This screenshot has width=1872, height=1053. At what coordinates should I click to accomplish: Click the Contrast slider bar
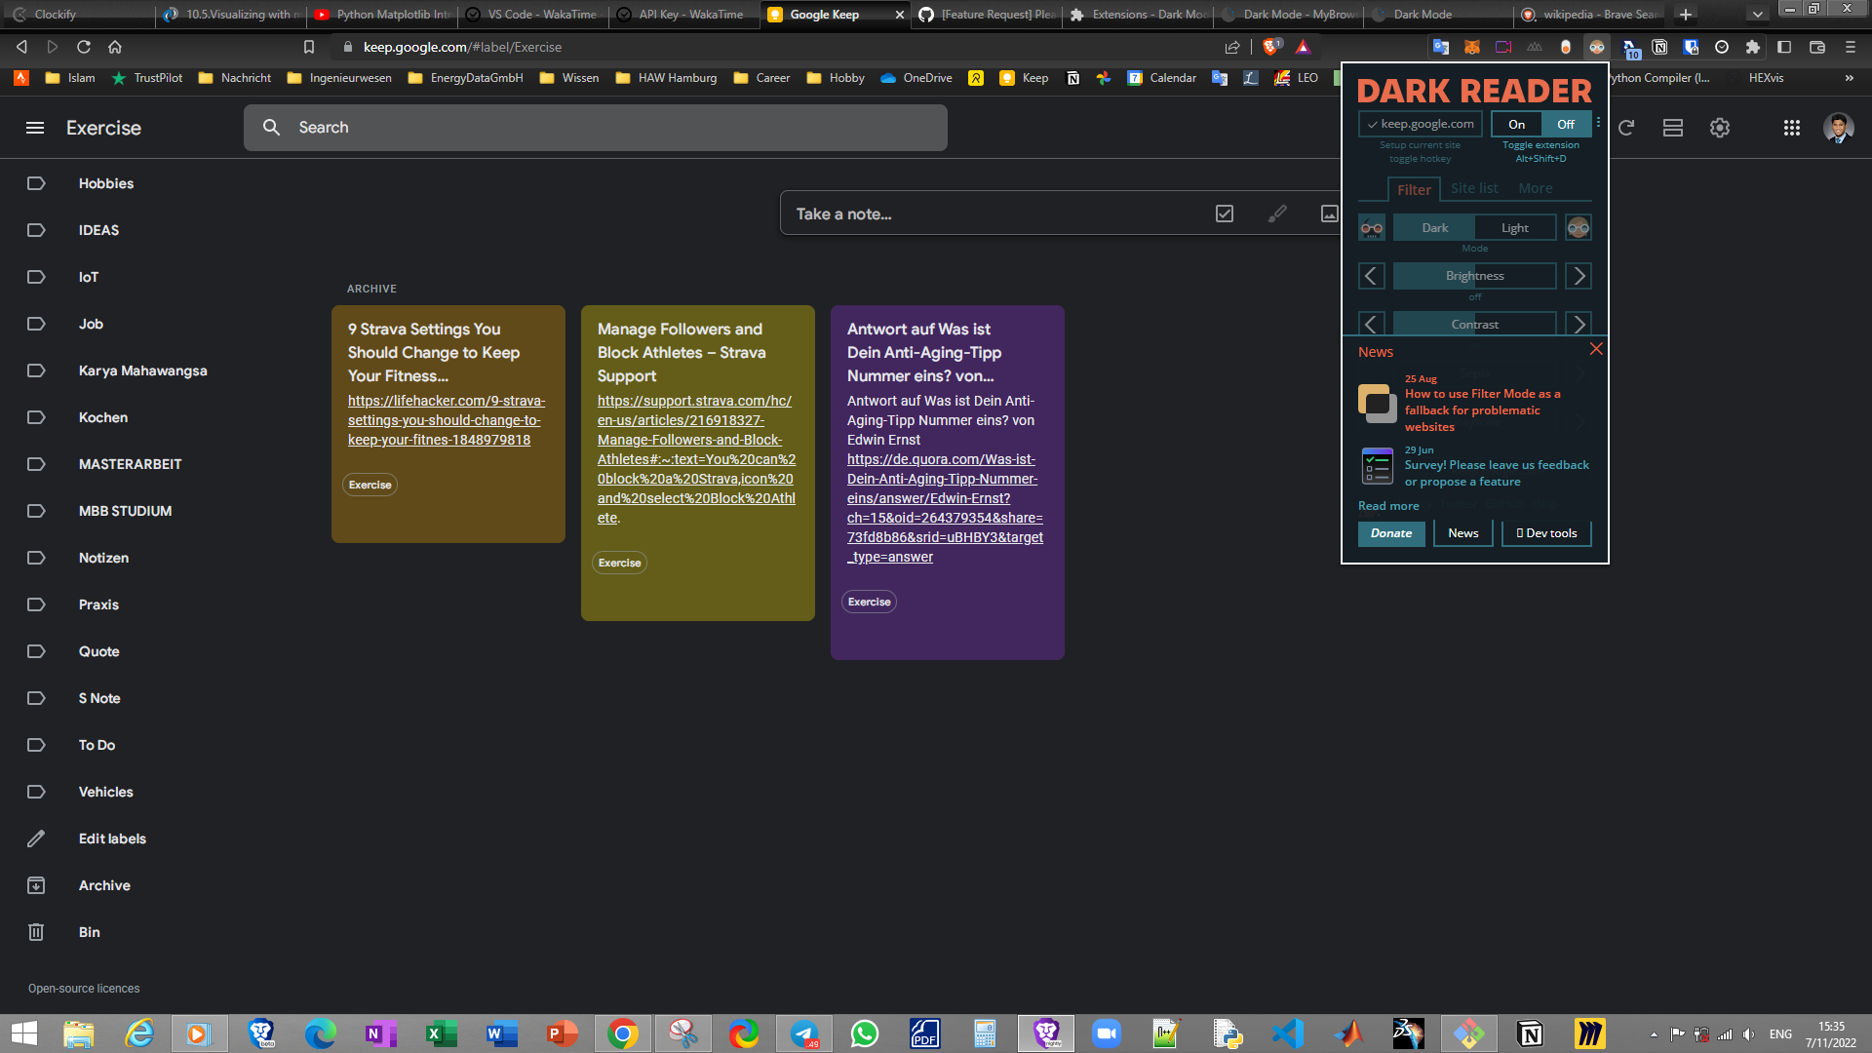tap(1474, 324)
